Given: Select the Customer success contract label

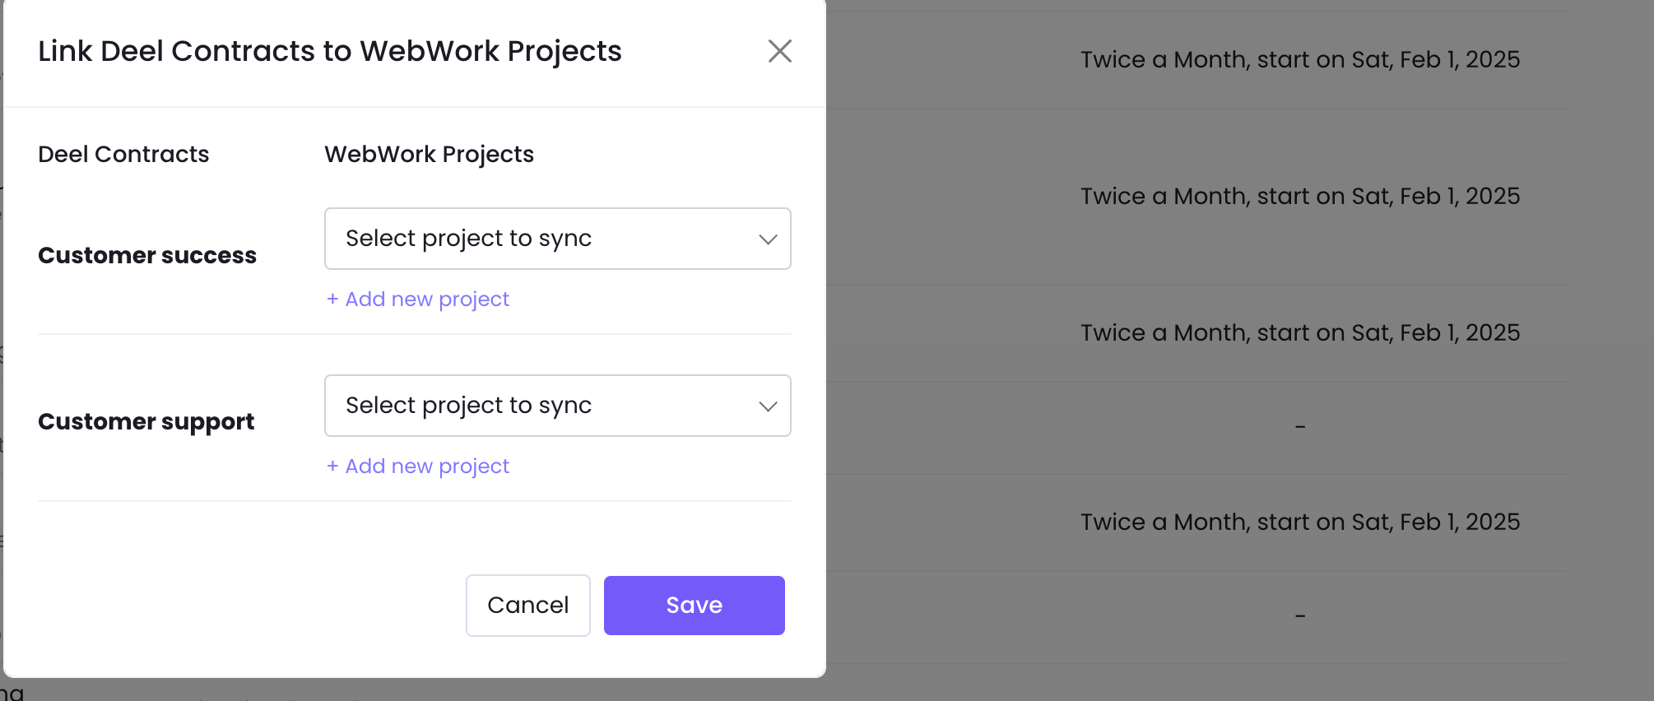Looking at the screenshot, I should (x=147, y=256).
